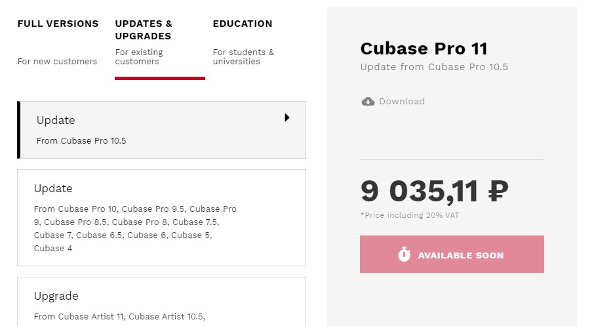Select Update from Cubase Pro 10.5 option
613x326 pixels.
161,130
